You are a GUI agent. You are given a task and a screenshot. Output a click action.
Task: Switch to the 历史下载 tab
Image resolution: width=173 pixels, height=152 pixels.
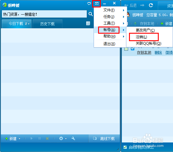click(x=48, y=24)
